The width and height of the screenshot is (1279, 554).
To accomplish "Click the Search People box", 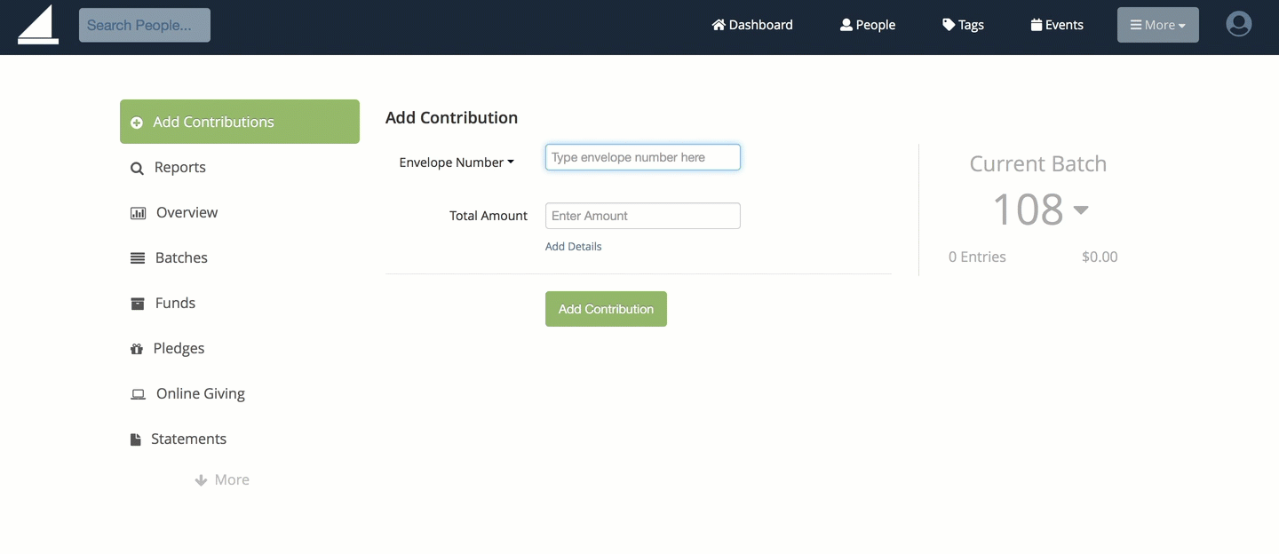I will coord(145,25).
